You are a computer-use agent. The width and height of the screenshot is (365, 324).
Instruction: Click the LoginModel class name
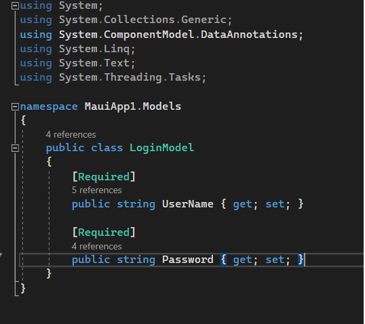161,148
